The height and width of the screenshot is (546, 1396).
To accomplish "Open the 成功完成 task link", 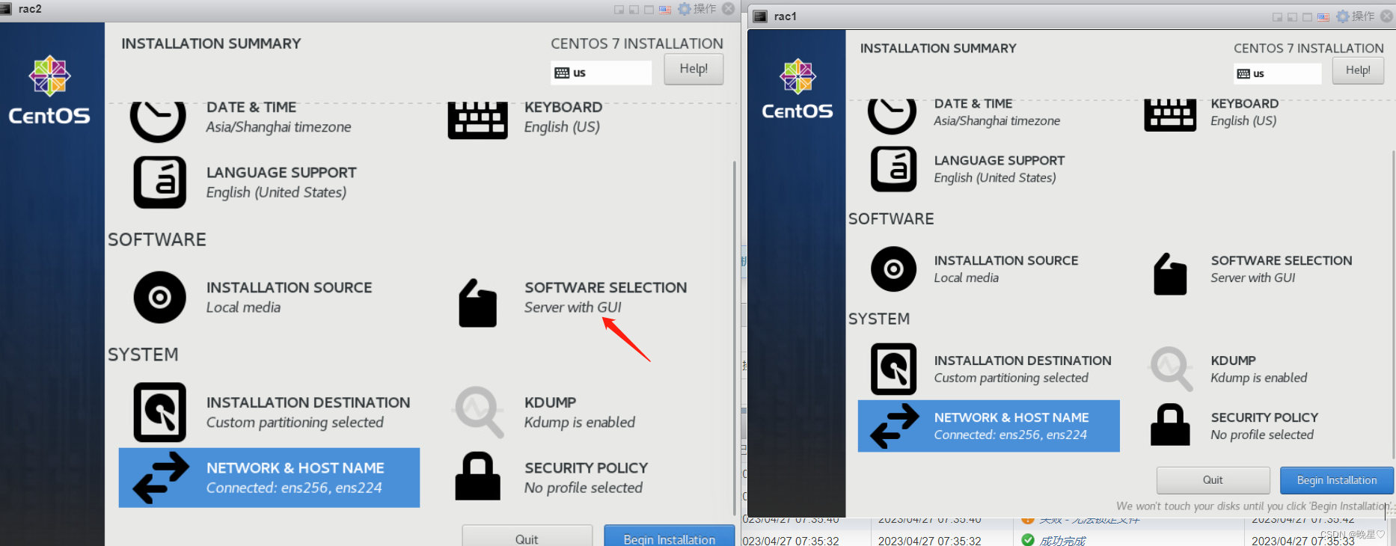I will point(1062,541).
